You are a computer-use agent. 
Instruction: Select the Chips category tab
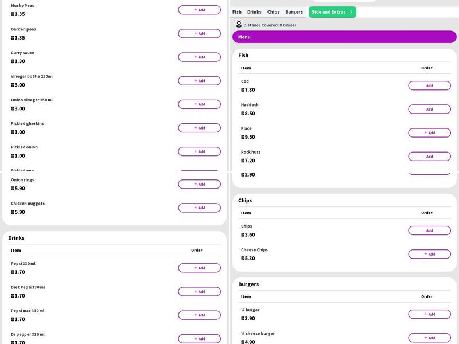click(x=274, y=12)
